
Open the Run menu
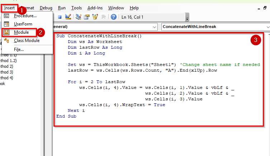[x=62, y=8]
